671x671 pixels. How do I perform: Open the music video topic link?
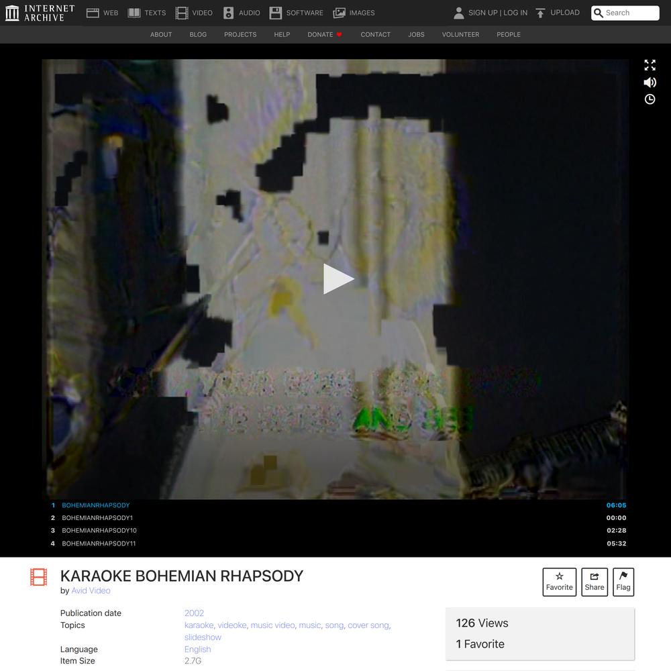[272, 625]
